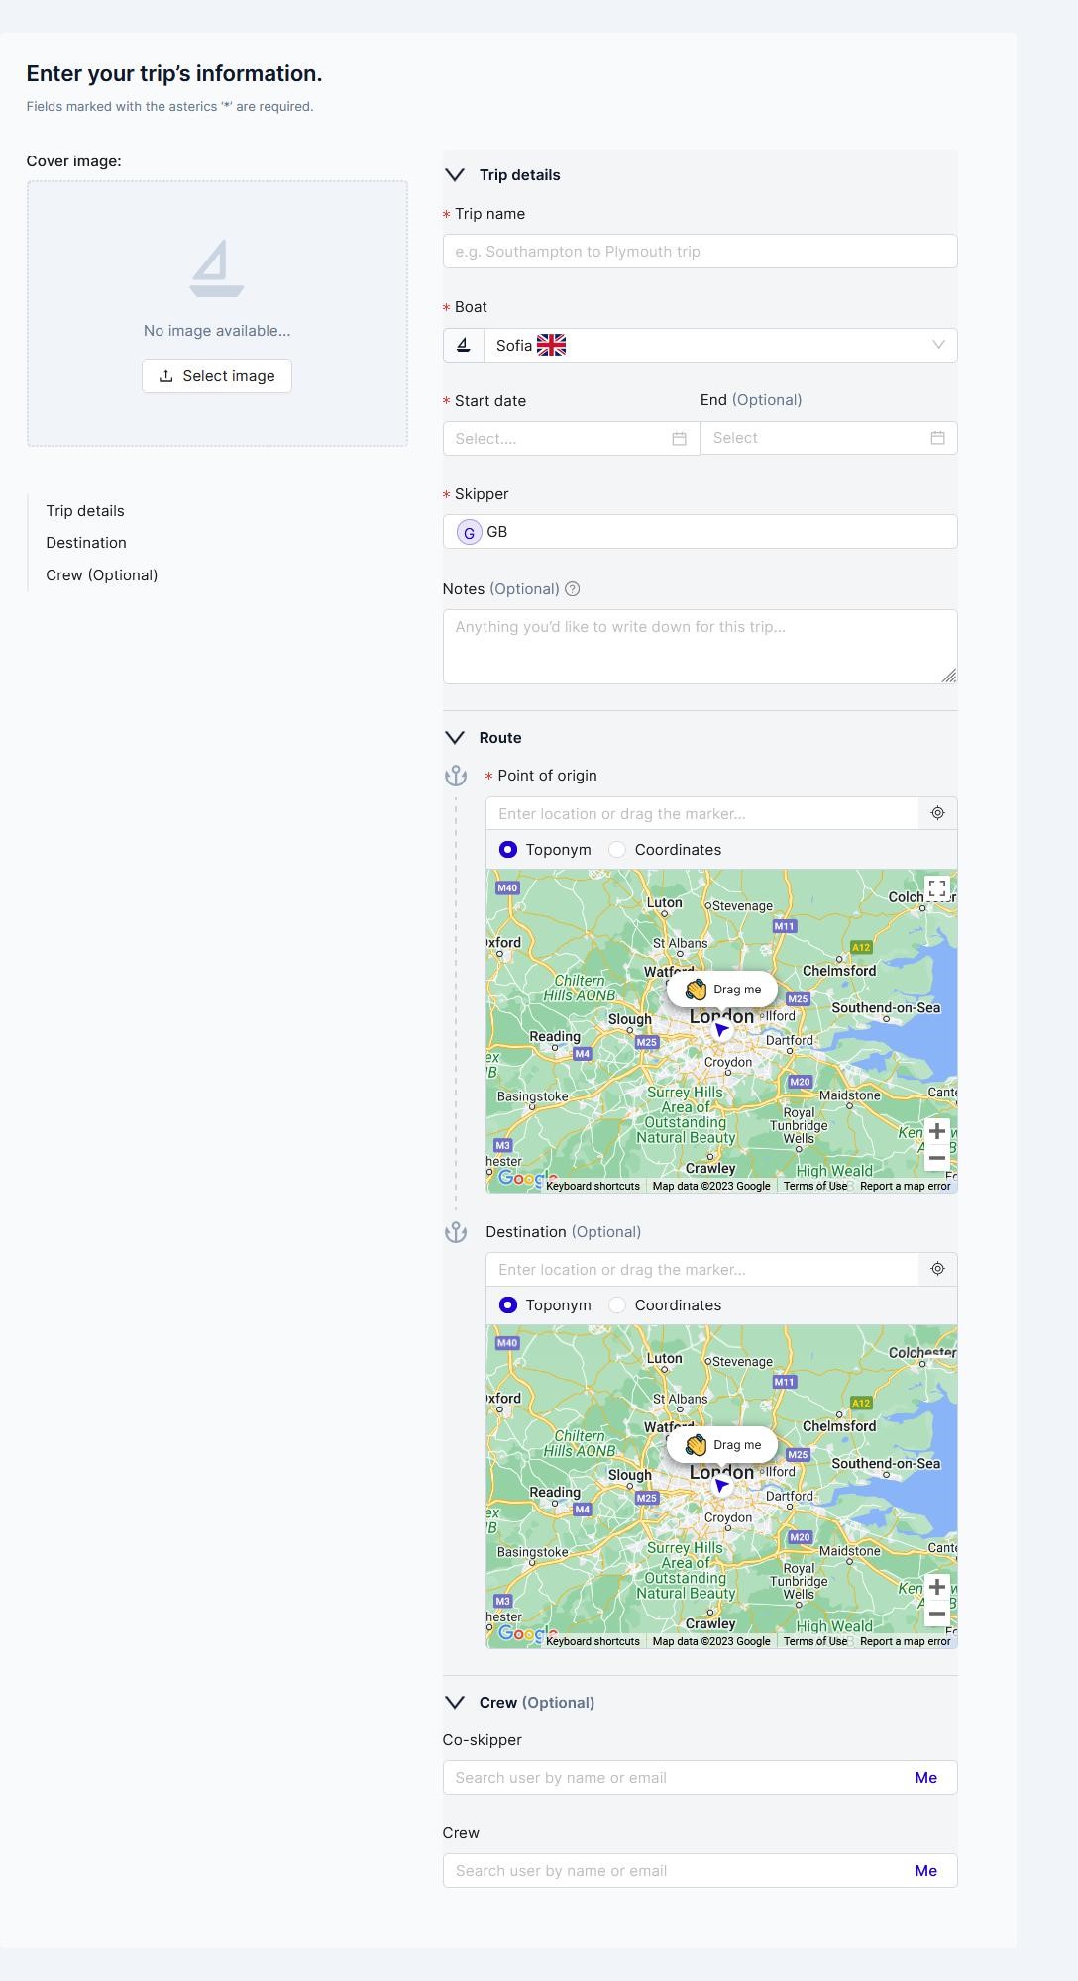Screen dimensions: 1078x1981
Task: Collapse the Crew (Optional) section chevron
Action: [x=455, y=1703]
